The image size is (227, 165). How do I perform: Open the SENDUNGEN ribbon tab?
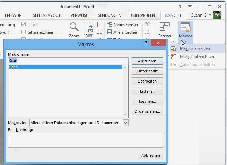click(x=109, y=15)
